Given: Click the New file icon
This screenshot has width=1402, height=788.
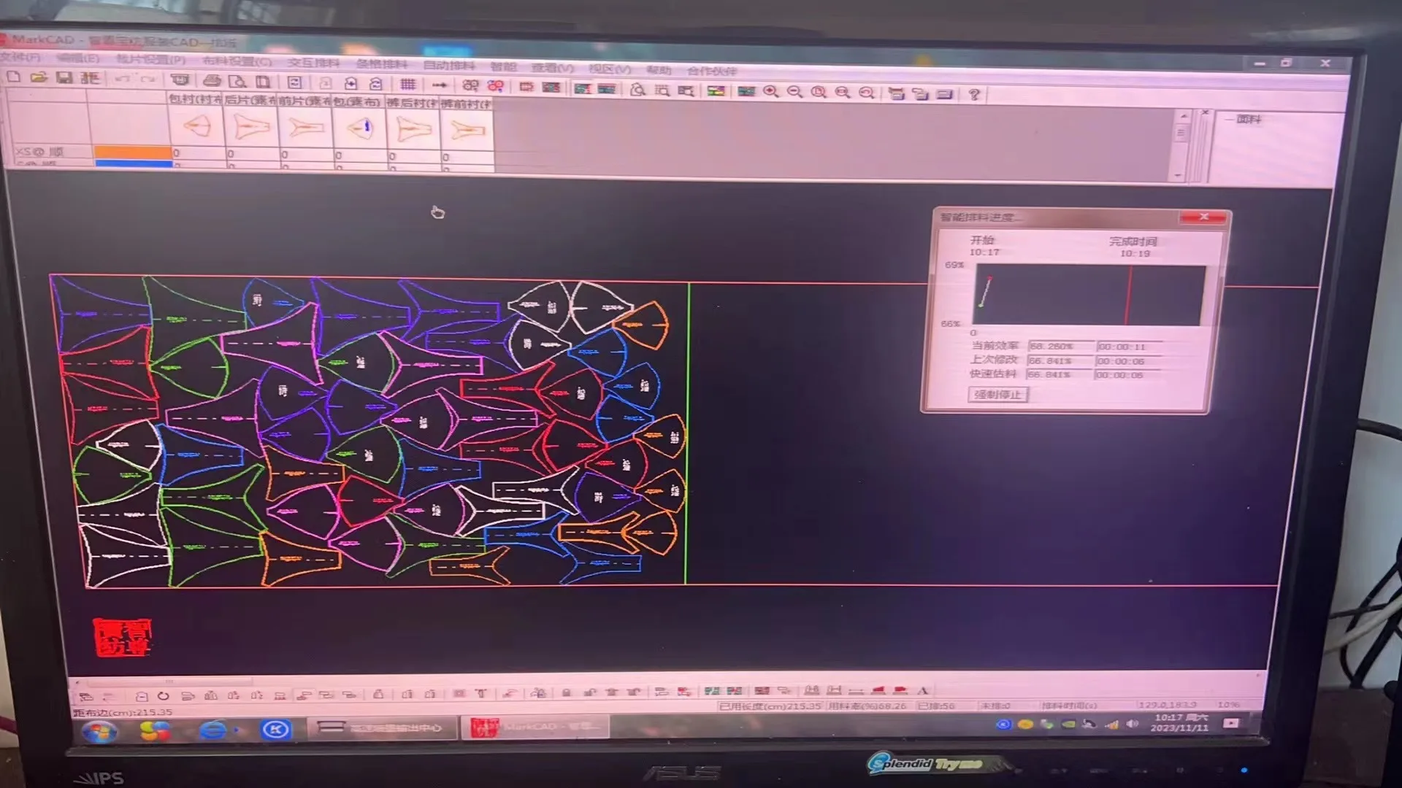Looking at the screenshot, I should tap(13, 77).
